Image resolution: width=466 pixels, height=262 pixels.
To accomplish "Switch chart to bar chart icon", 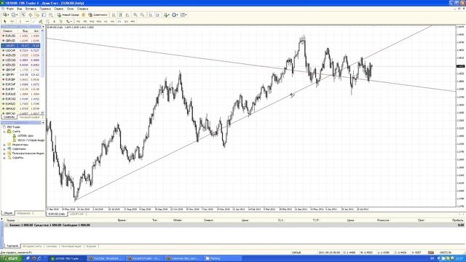I will pyautogui.click(x=114, y=15).
